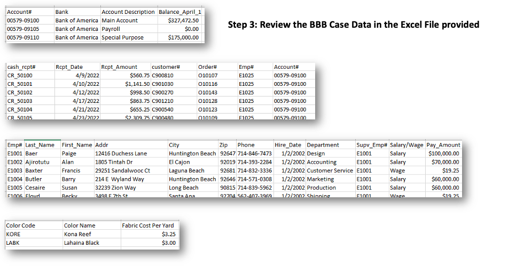Select the $327,472.50 balance cell
The image size is (516, 273).
183,20
